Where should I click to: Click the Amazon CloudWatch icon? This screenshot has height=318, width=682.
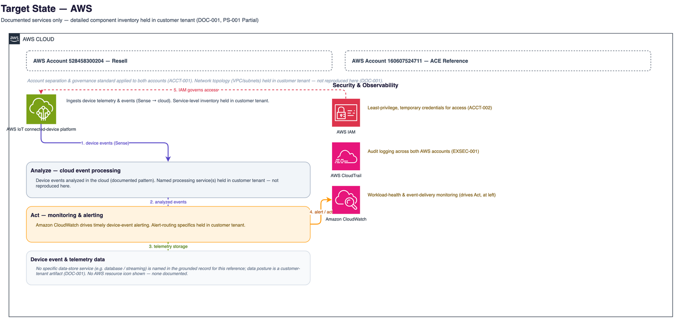[x=346, y=200]
